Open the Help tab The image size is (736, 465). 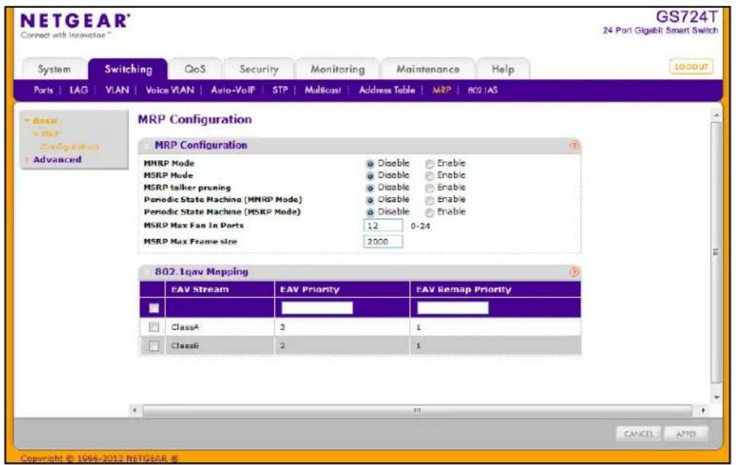[503, 70]
